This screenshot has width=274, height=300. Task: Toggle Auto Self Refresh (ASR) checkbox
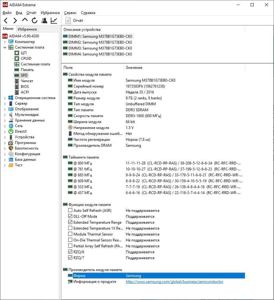(x=70, y=210)
